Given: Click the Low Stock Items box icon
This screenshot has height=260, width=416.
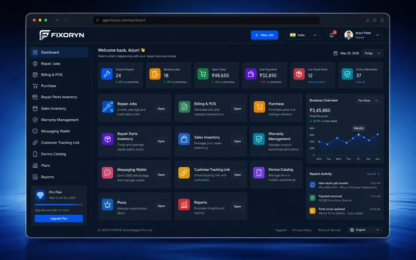Looking at the screenshot, I should point(299,74).
